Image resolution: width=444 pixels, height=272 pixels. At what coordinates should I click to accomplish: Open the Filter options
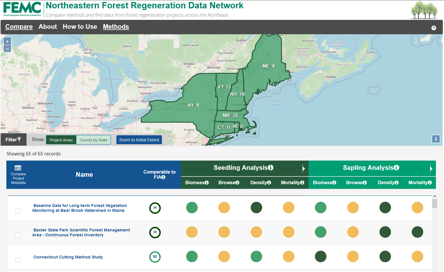13,139
